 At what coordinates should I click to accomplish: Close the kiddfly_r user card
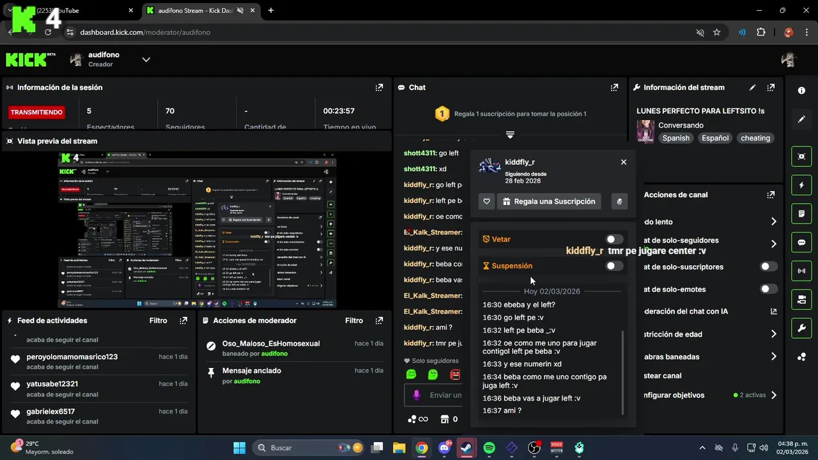click(x=624, y=162)
